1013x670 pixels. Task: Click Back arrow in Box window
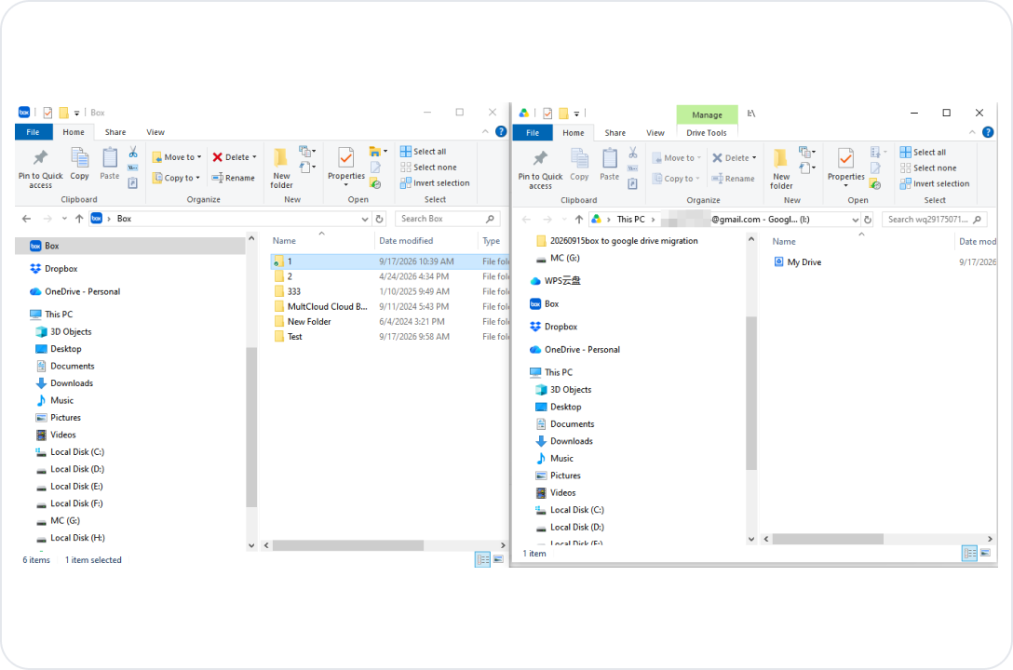[26, 219]
